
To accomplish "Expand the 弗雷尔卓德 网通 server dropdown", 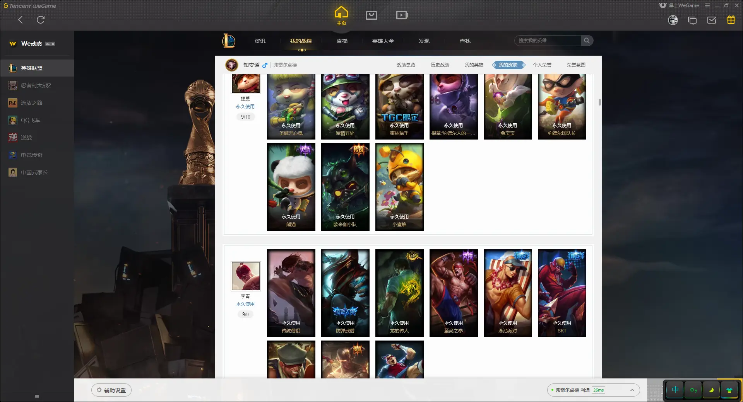I will [593, 390].
